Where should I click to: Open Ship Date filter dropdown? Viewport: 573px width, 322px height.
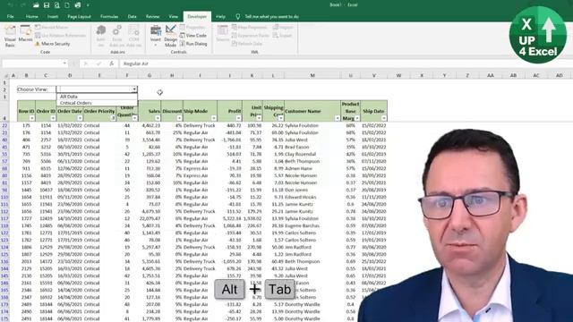tap(384, 118)
